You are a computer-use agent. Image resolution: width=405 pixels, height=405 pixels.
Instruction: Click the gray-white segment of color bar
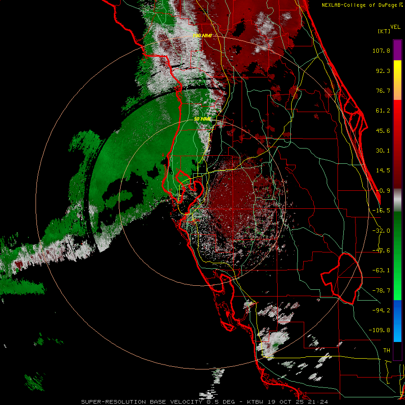397,200
